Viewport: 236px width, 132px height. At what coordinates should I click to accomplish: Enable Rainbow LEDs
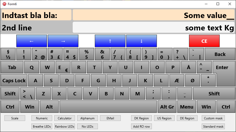[x=65, y=126]
